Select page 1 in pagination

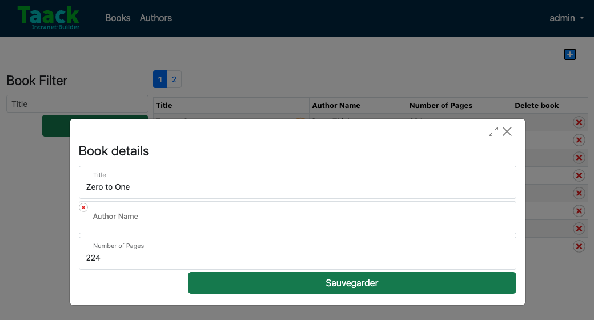click(160, 79)
